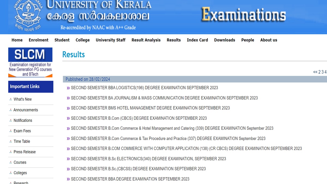Open the College menu
The width and height of the screenshot is (327, 184).
tap(83, 40)
